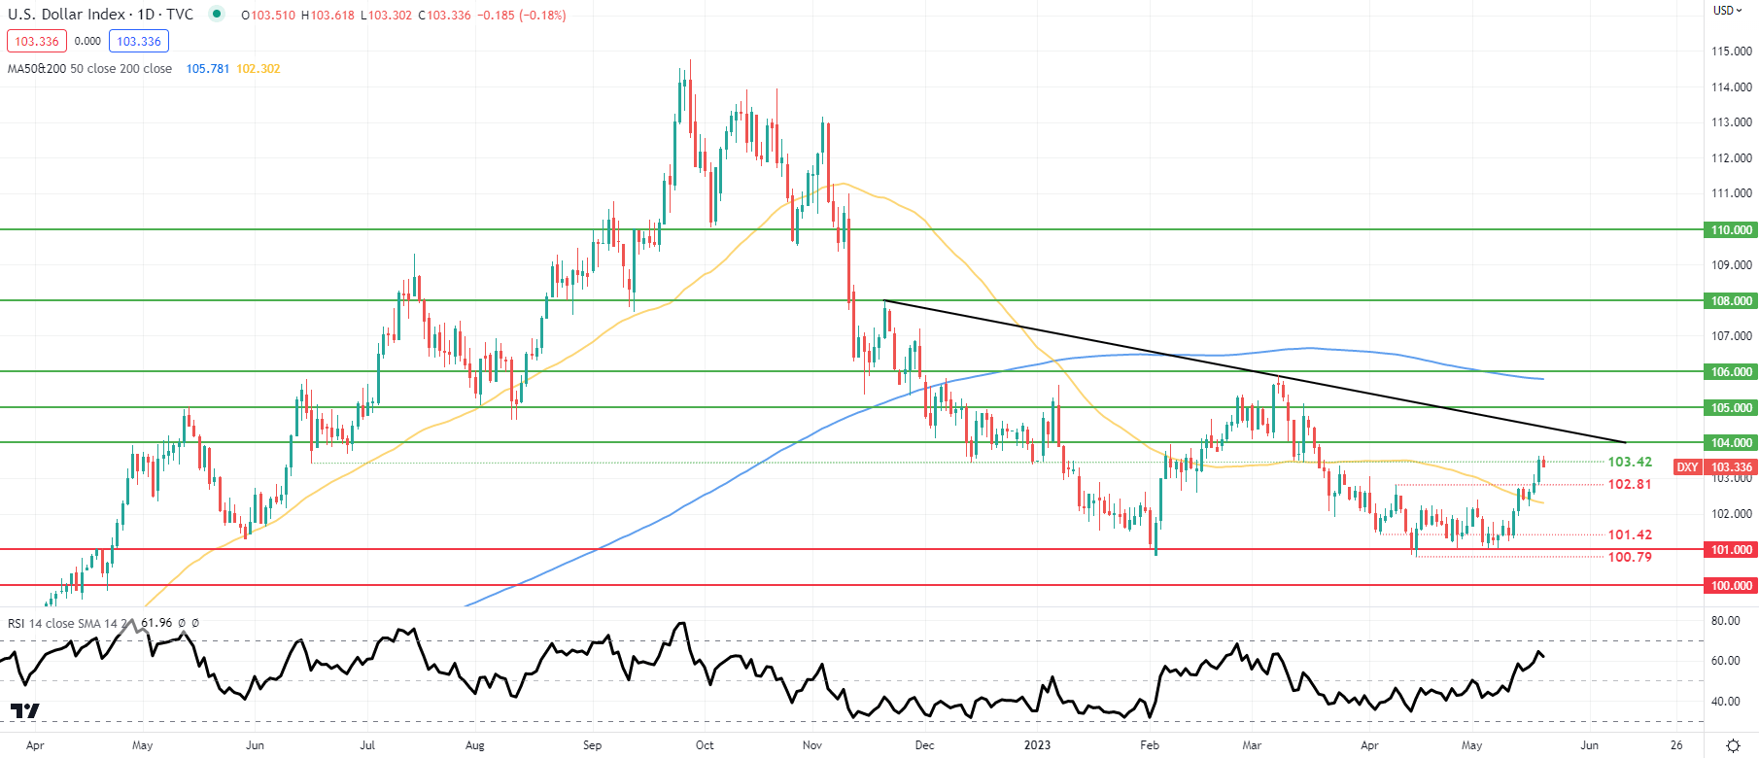This screenshot has width=1759, height=758.
Task: Click the open price O103.510
Action: pyautogui.click(x=268, y=16)
